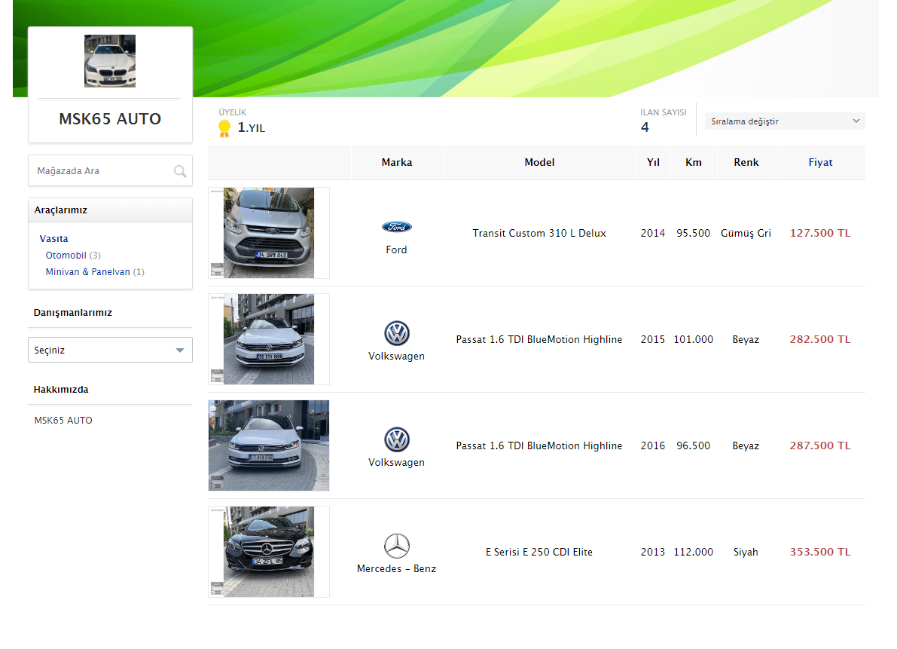
Task: Click the Gümüş Gri color cell
Action: (x=746, y=233)
